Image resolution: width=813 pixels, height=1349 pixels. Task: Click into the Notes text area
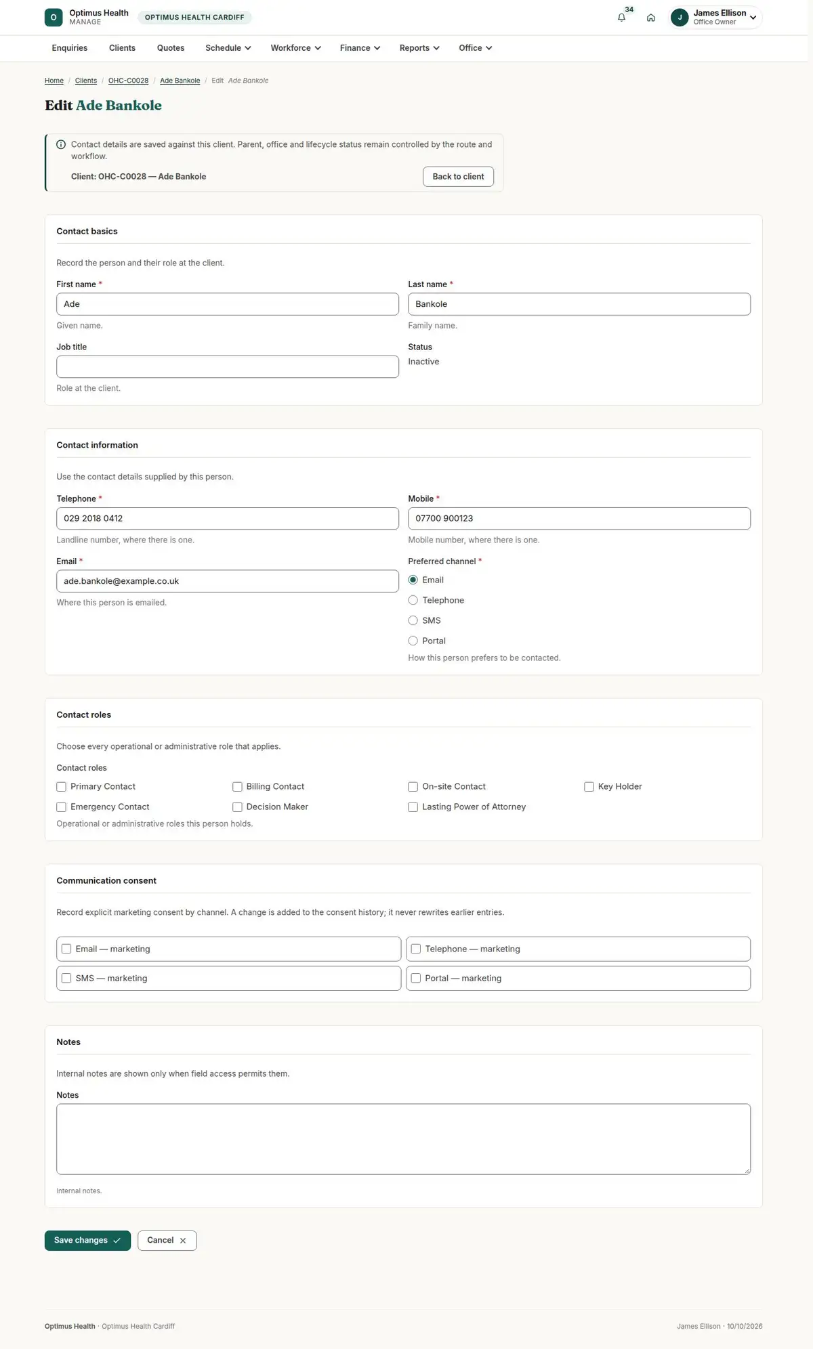pos(403,1139)
